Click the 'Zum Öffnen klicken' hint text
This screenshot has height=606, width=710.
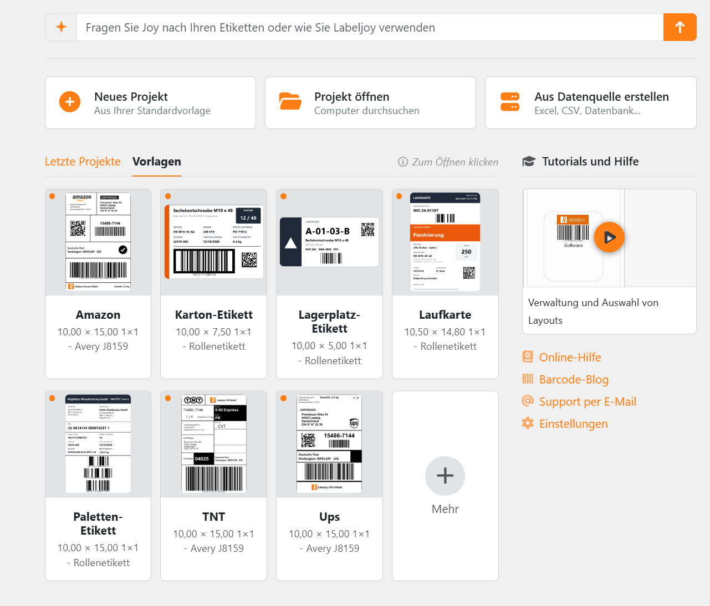[455, 162]
